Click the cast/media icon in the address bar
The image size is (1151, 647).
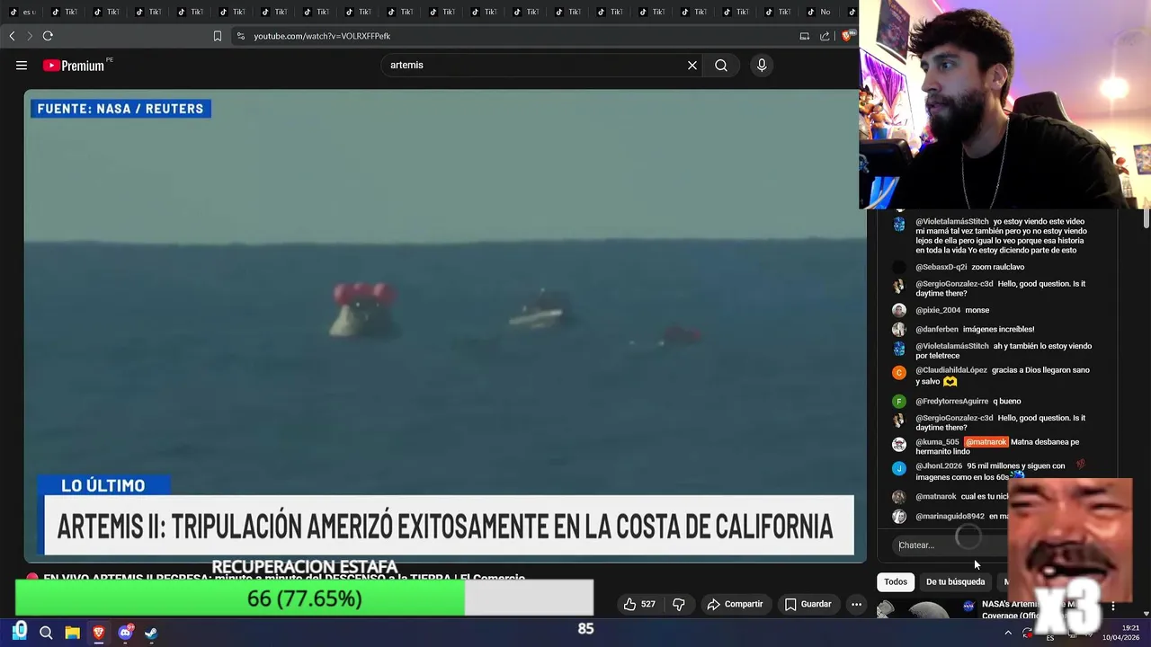805,36
